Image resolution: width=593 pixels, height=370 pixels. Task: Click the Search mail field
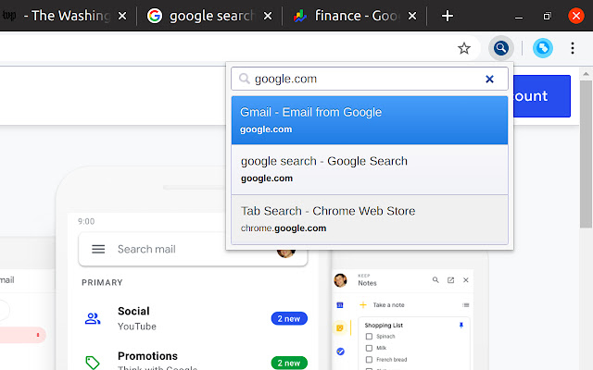[x=185, y=249]
